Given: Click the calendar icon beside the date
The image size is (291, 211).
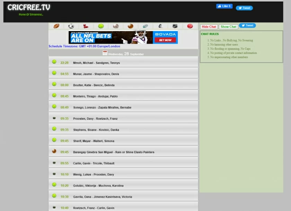Looking at the screenshot, I should [x=105, y=52].
